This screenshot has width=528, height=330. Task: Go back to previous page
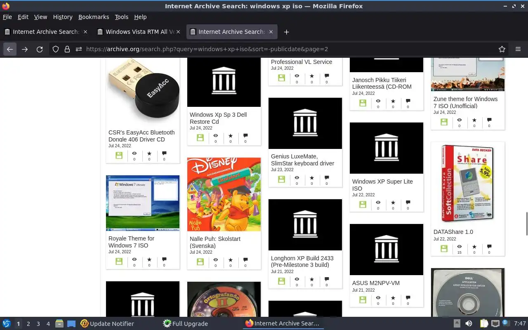coord(10,49)
